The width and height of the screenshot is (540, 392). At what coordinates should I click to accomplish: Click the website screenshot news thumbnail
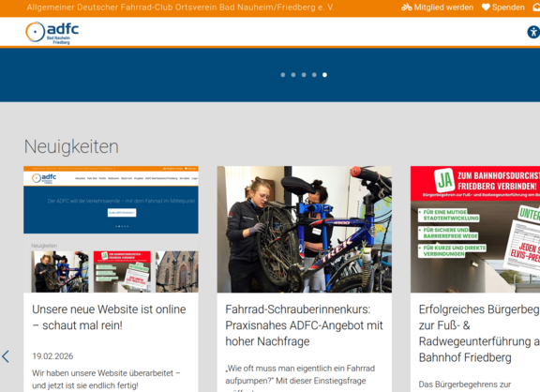111,230
